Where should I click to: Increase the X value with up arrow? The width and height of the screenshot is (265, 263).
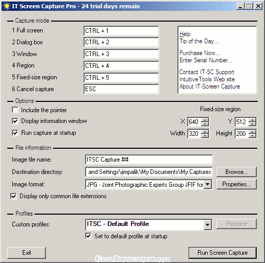click(x=205, y=120)
